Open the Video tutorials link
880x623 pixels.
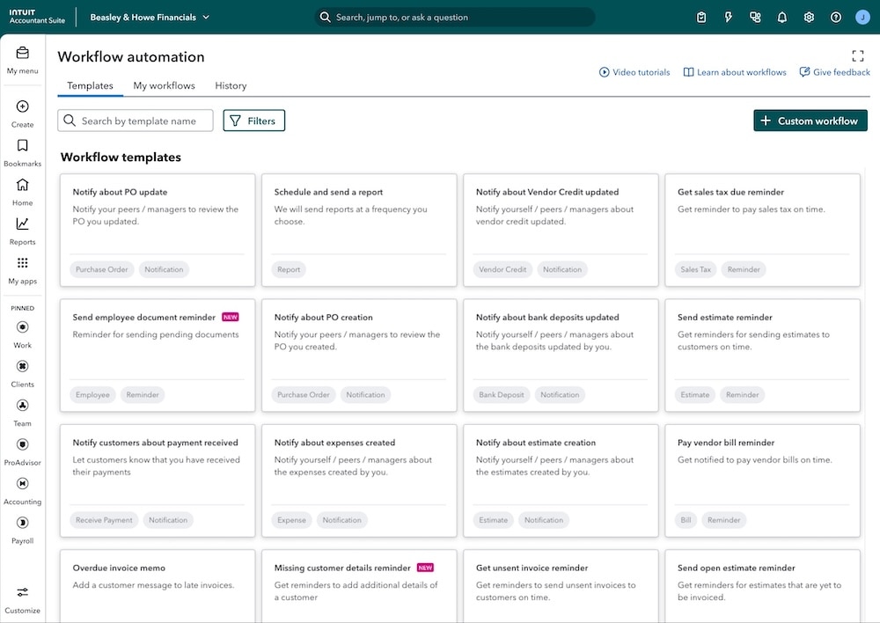[x=634, y=71]
